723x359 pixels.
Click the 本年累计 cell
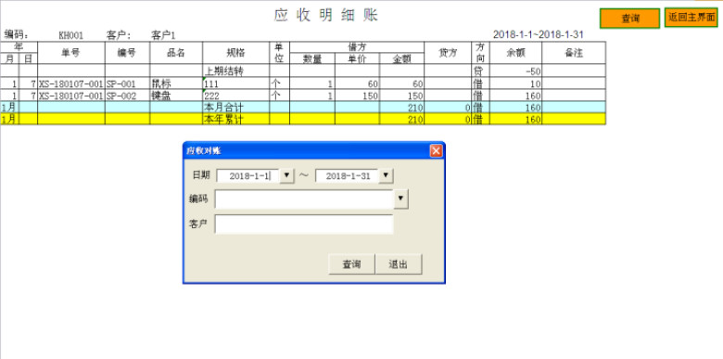[x=236, y=119]
